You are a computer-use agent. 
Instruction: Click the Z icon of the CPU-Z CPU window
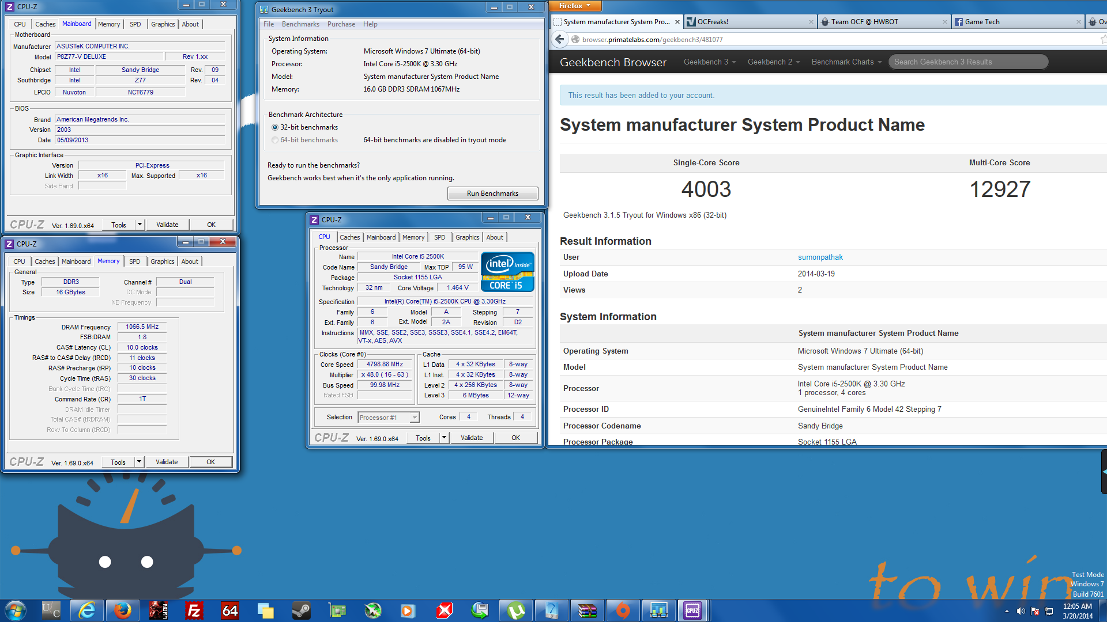click(314, 219)
